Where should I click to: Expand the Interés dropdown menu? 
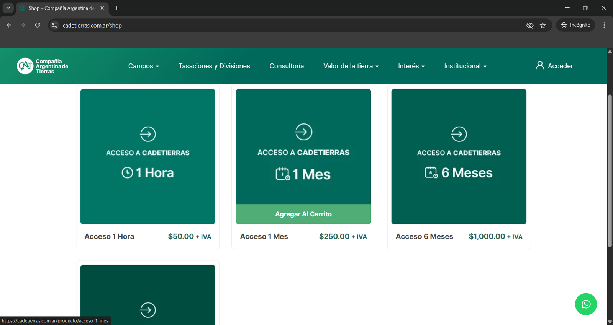pyautogui.click(x=411, y=66)
